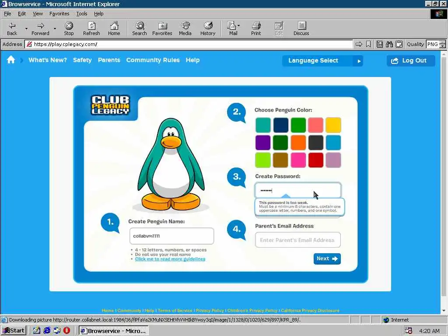
Task: Launch Opera from quick launch
Action: coord(66,331)
